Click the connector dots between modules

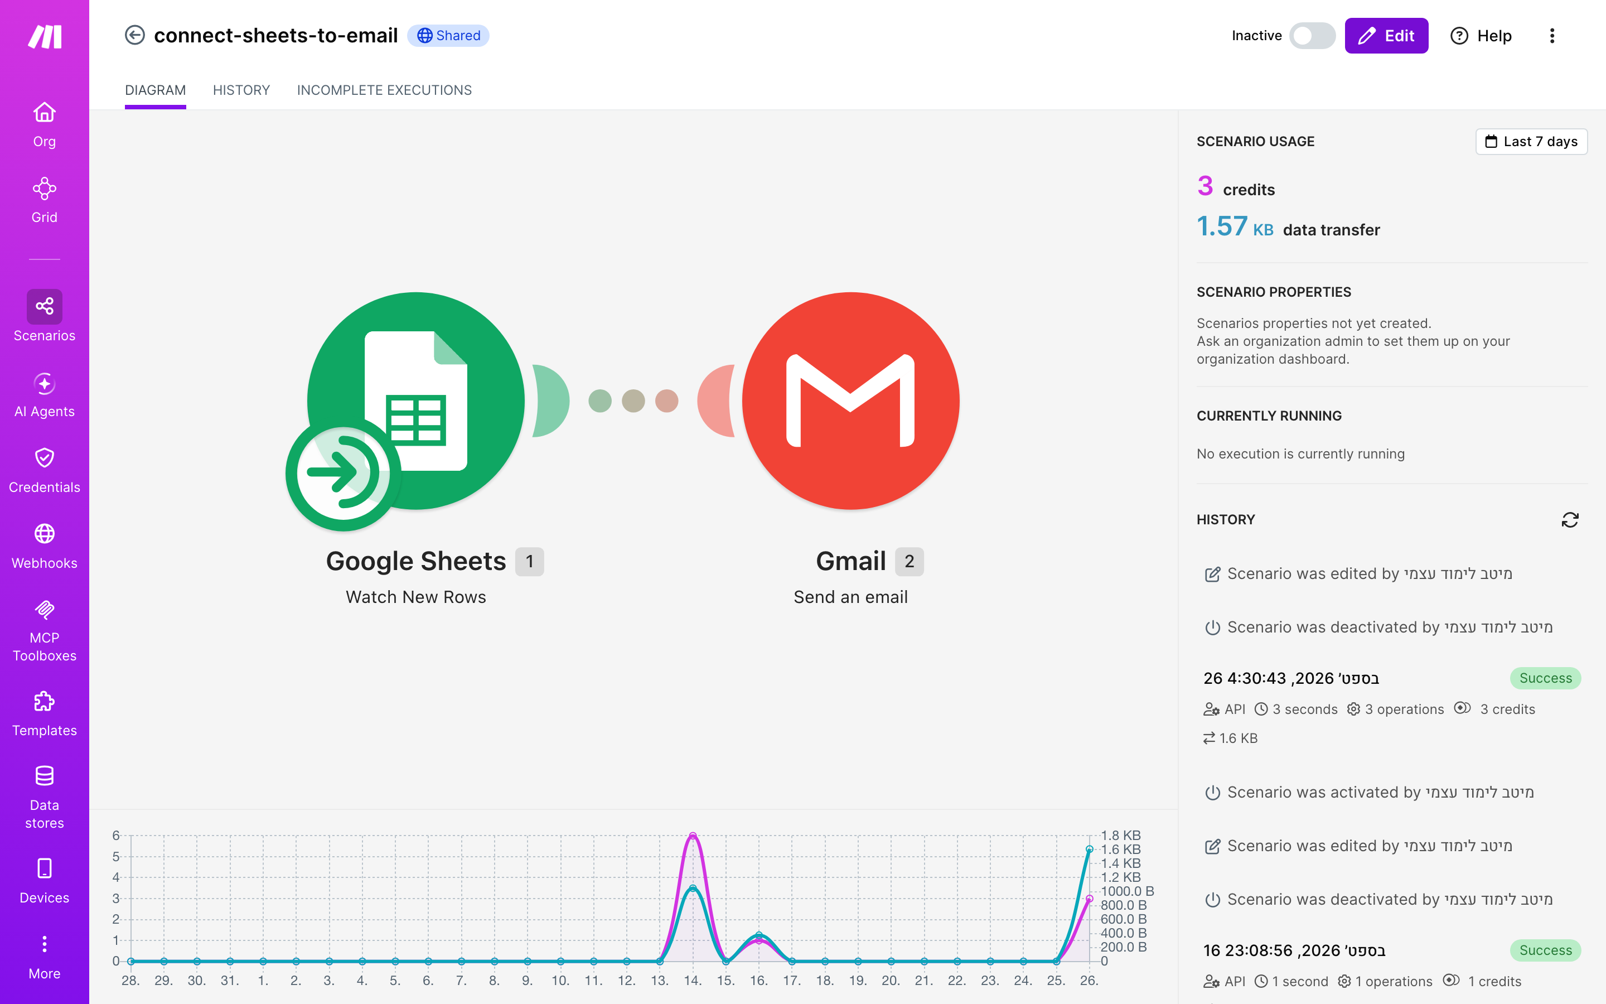[633, 400]
